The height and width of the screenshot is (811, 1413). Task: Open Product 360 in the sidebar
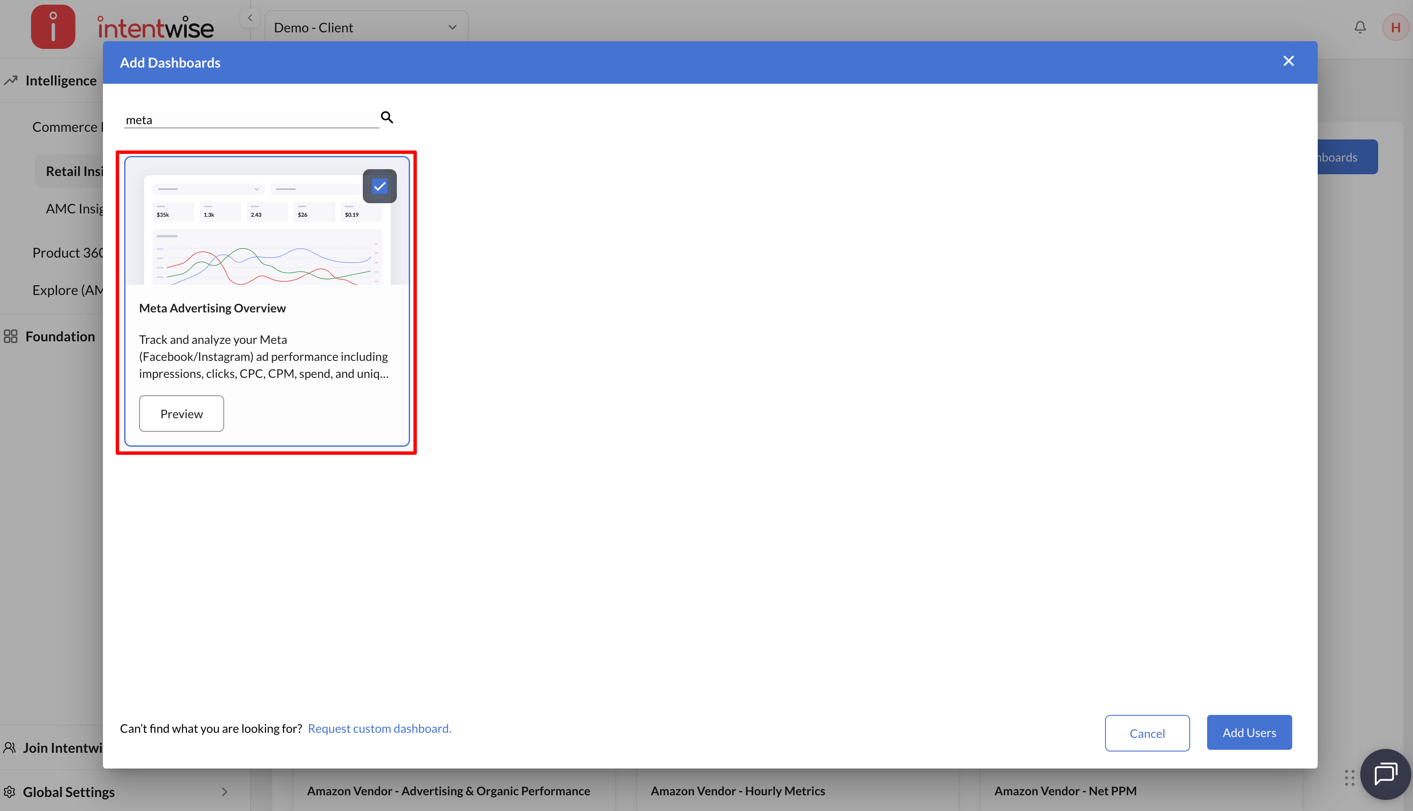click(x=68, y=253)
